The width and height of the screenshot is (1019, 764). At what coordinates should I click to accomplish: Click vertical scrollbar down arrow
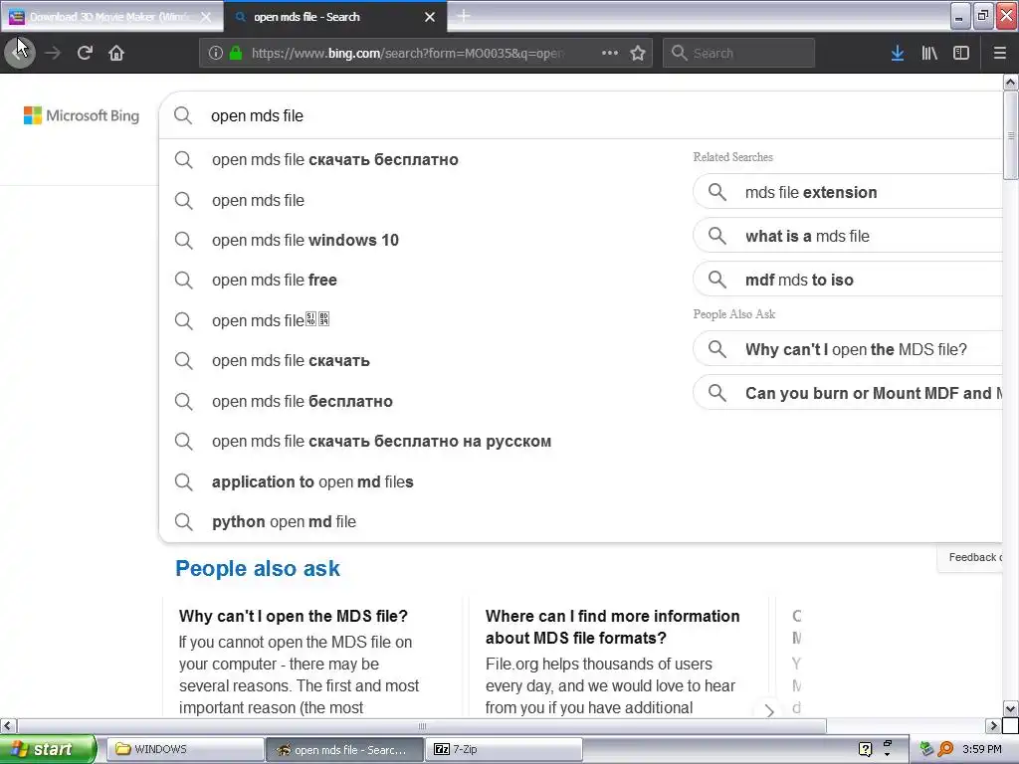[x=1010, y=708]
